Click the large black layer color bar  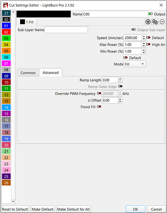pos(44,14)
